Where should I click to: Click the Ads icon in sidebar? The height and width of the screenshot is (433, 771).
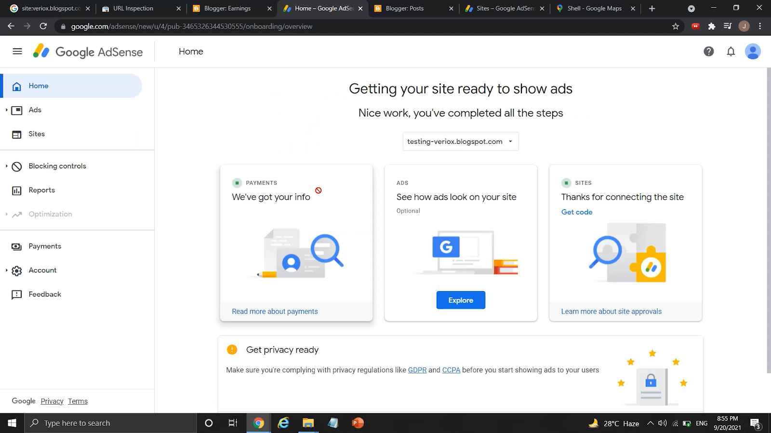coord(17,110)
